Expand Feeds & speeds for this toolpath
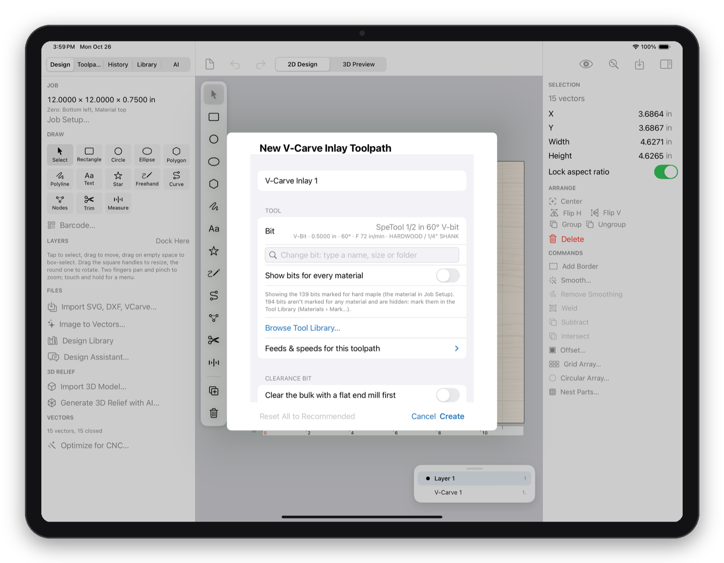724x563 pixels. (362, 348)
